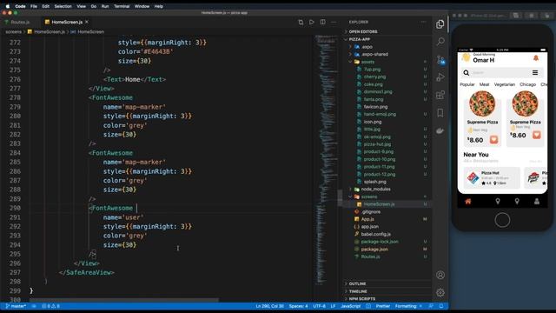556x313 pixels.
Task: Select the HomeScreen.js editor tab
Action: tap(67, 22)
